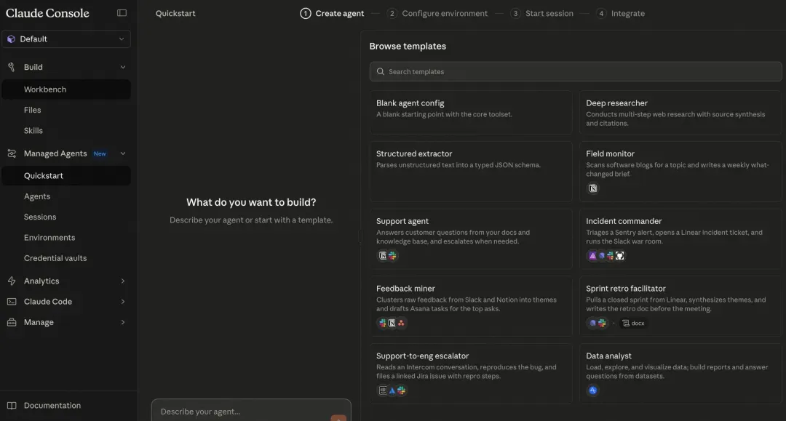Click the Manage briefcase icon

click(x=12, y=322)
